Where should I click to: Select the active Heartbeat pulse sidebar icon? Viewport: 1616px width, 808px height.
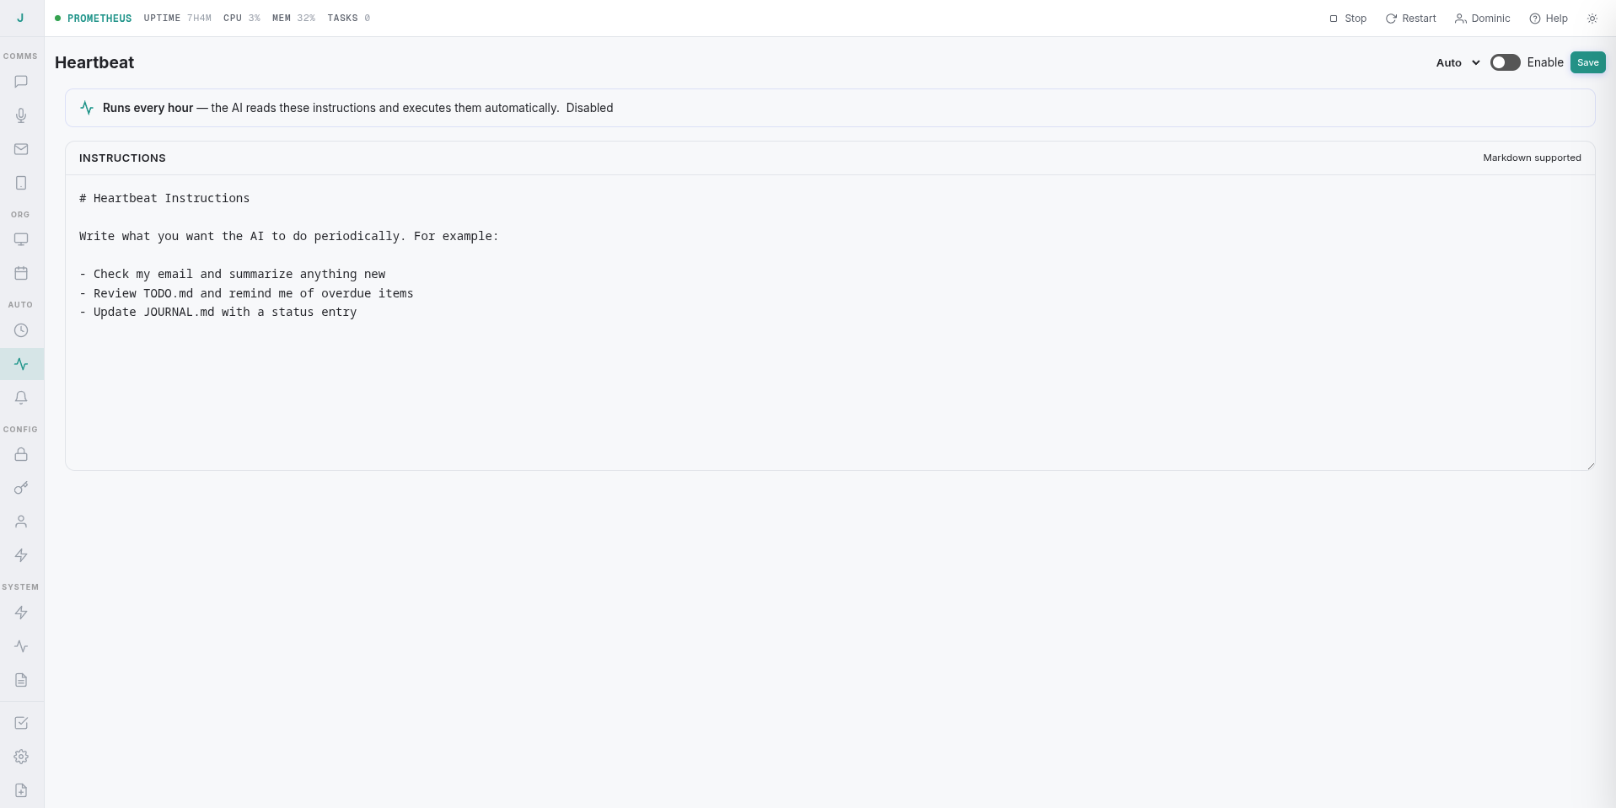(21, 364)
